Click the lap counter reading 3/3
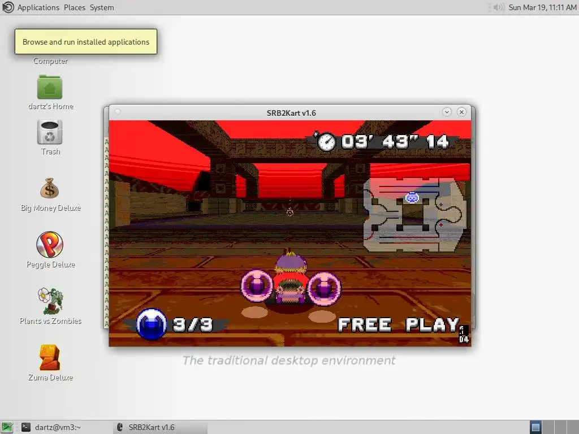This screenshot has height=434, width=579. (x=193, y=324)
